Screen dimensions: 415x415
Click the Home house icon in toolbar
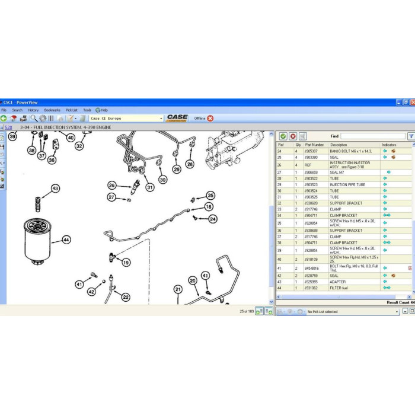click(x=13, y=119)
